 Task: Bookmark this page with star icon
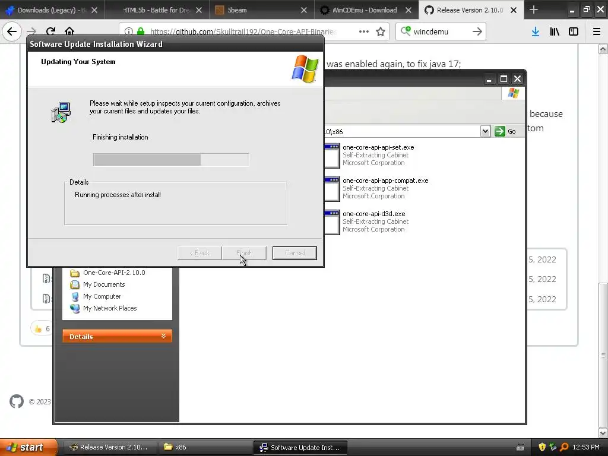coord(381,31)
